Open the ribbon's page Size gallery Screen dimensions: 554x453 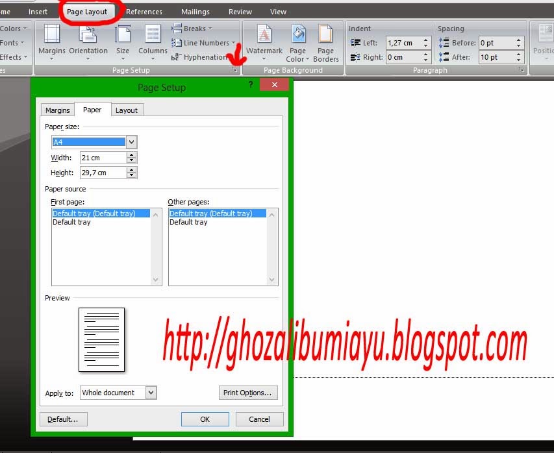point(123,42)
